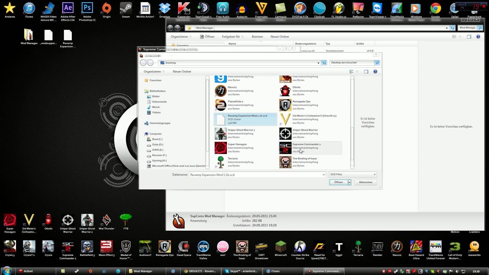Go back in file dialog navigation
This screenshot has width=489, height=275.
coord(143,63)
